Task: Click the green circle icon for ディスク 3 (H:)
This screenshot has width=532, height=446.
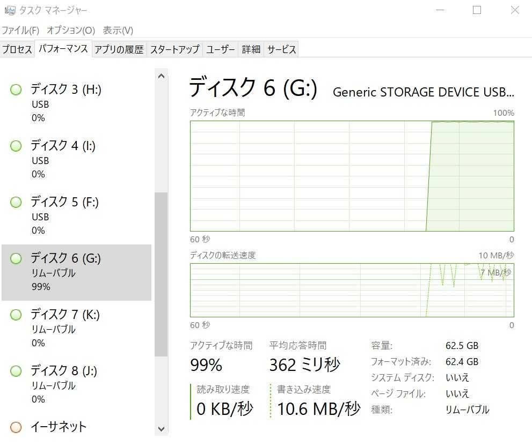Action: pos(16,90)
